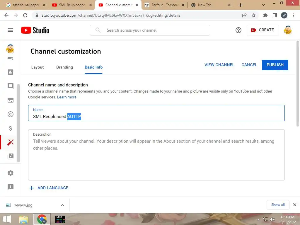Screen dimensions: 300x225
Task: Click the CREATE button
Action: (263, 30)
